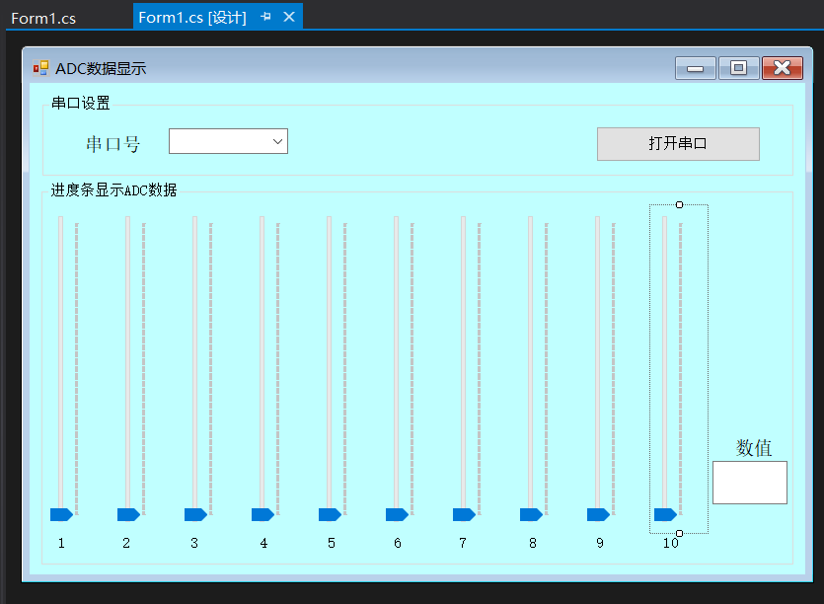Select the label "8" under eighth trackbar

[533, 543]
